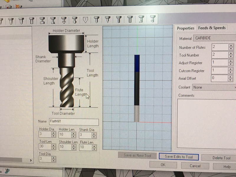This screenshot has height=177, width=236.
Task: Click the Cutcom Register field
Action: point(219,71)
